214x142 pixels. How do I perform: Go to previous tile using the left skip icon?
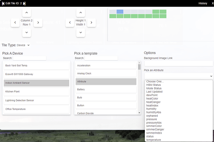tap(3, 3)
